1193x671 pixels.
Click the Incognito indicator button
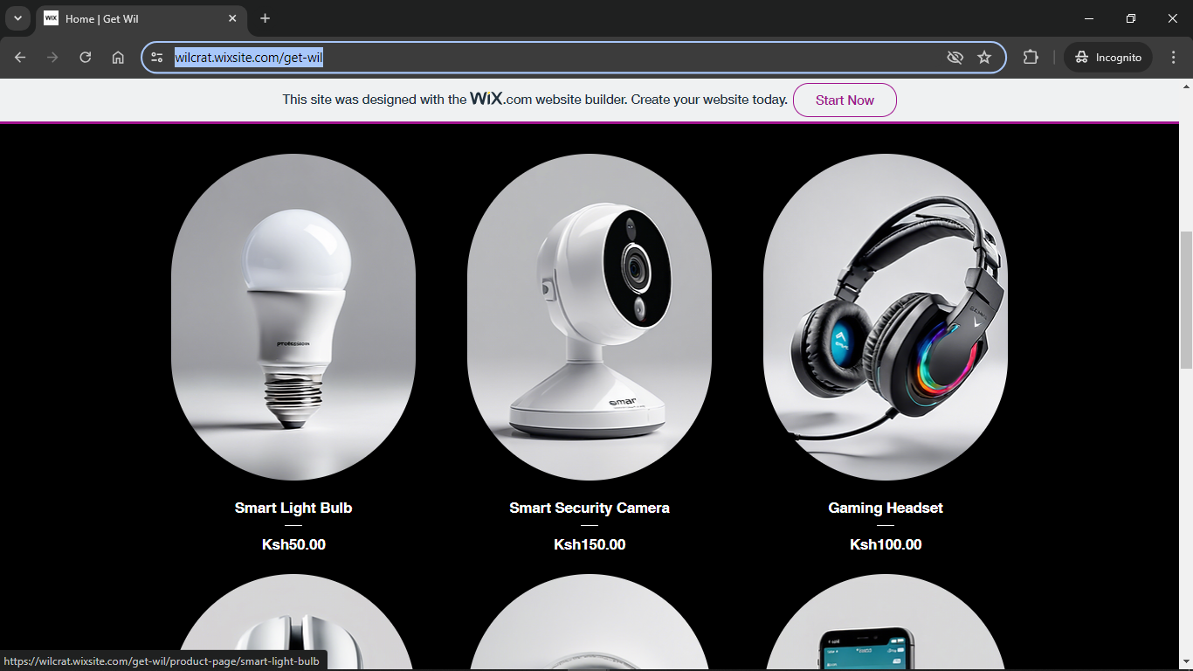tap(1108, 58)
